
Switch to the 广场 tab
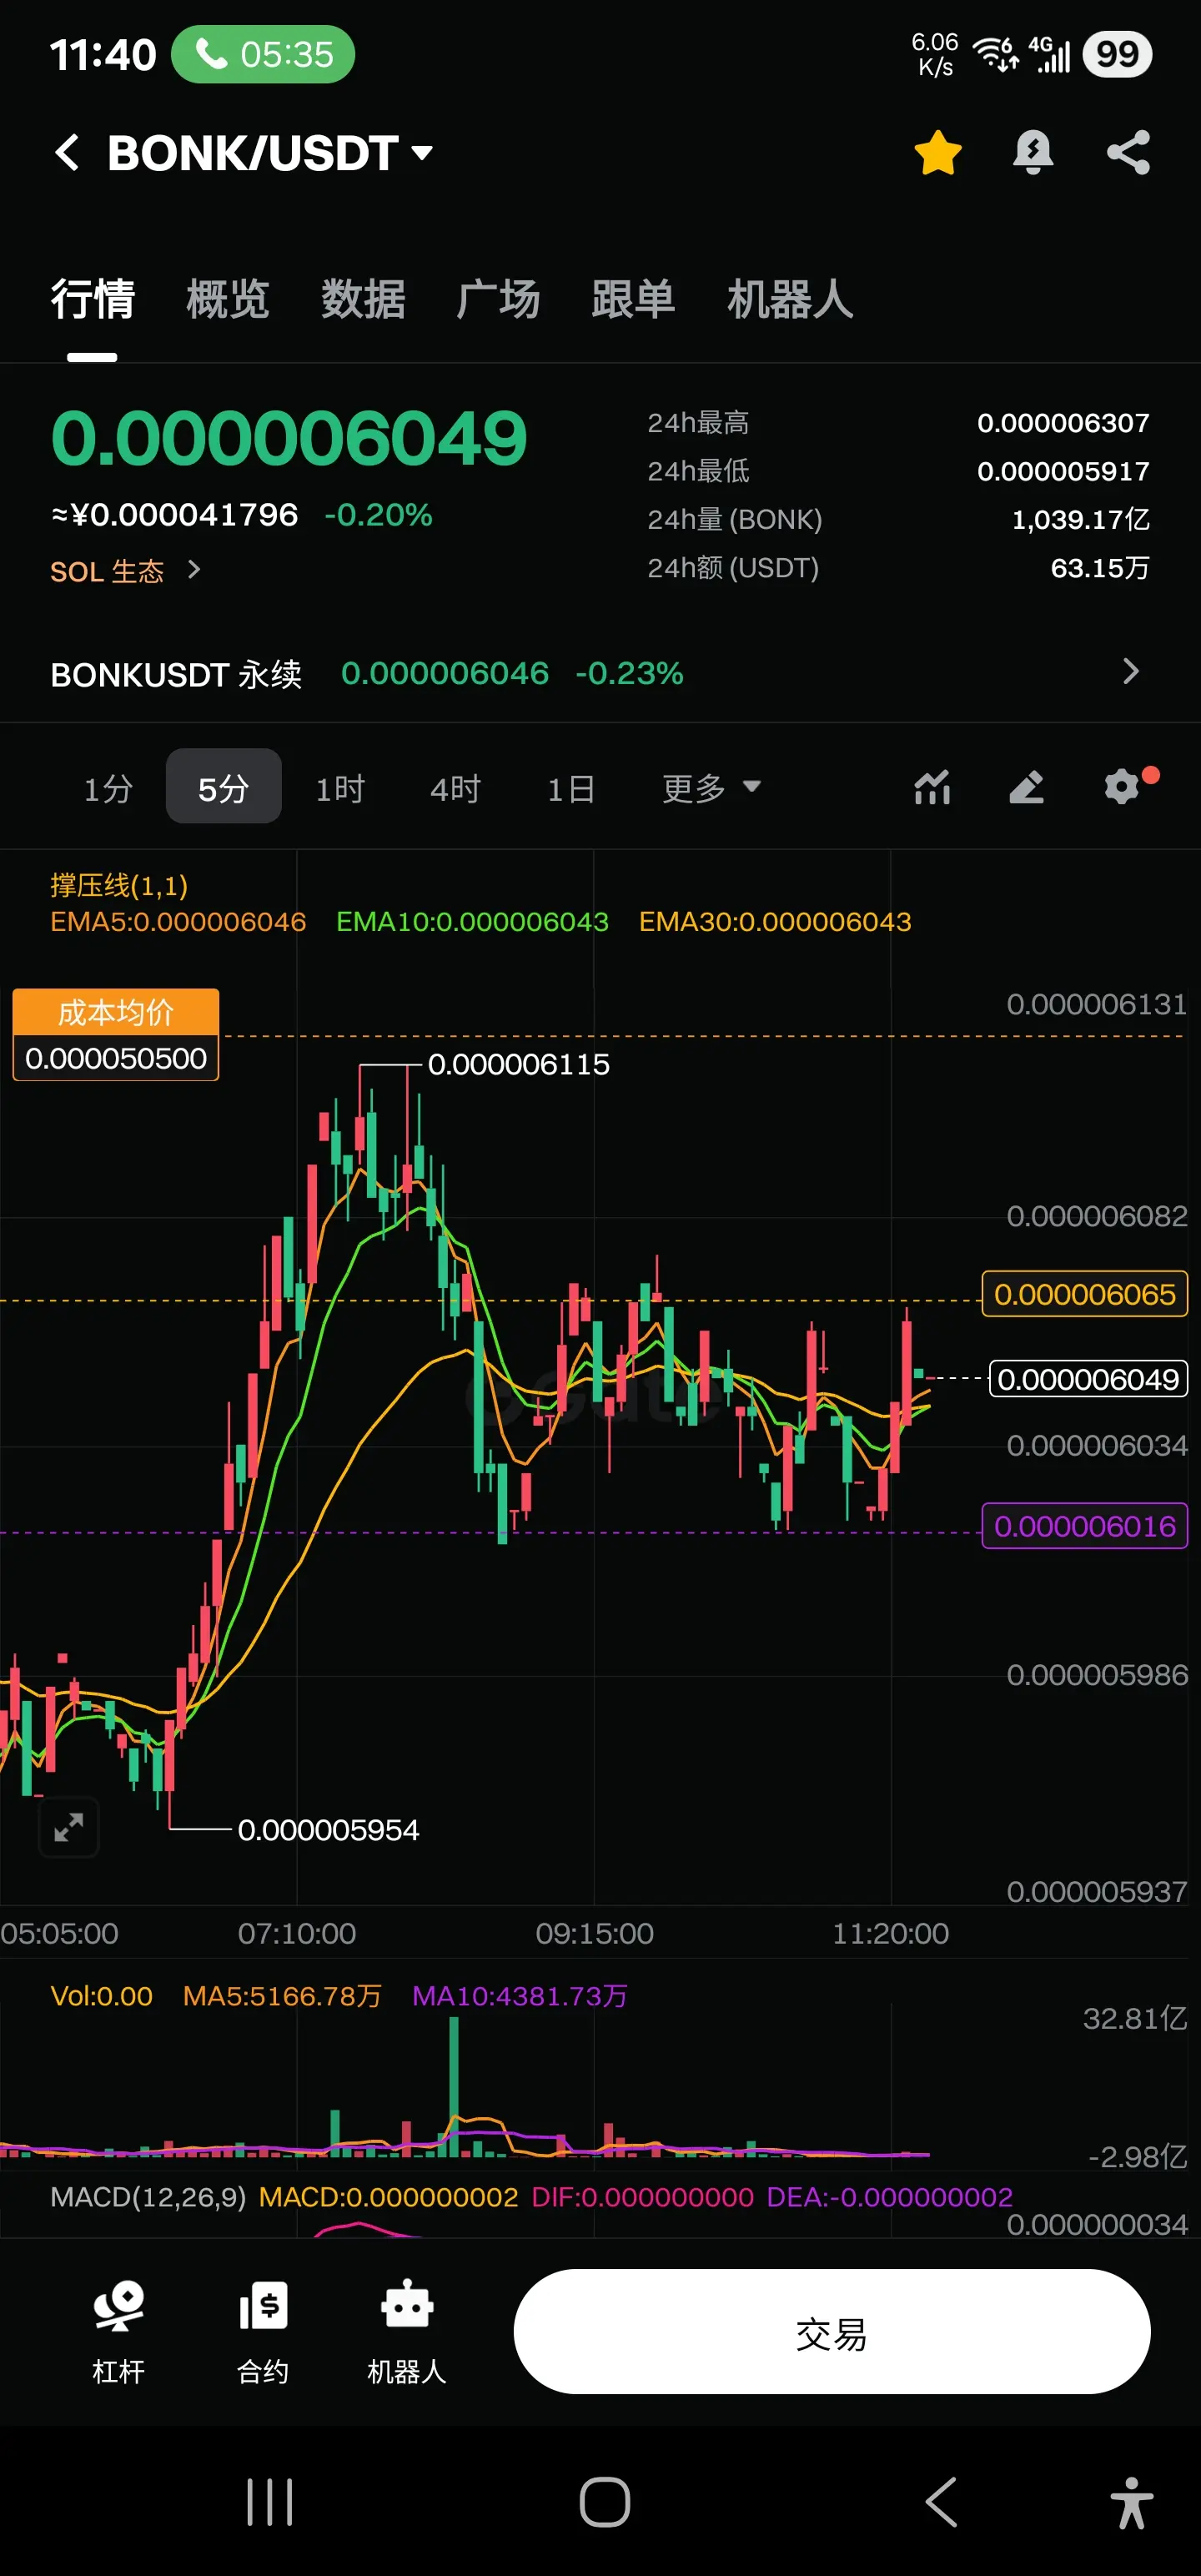pos(498,299)
